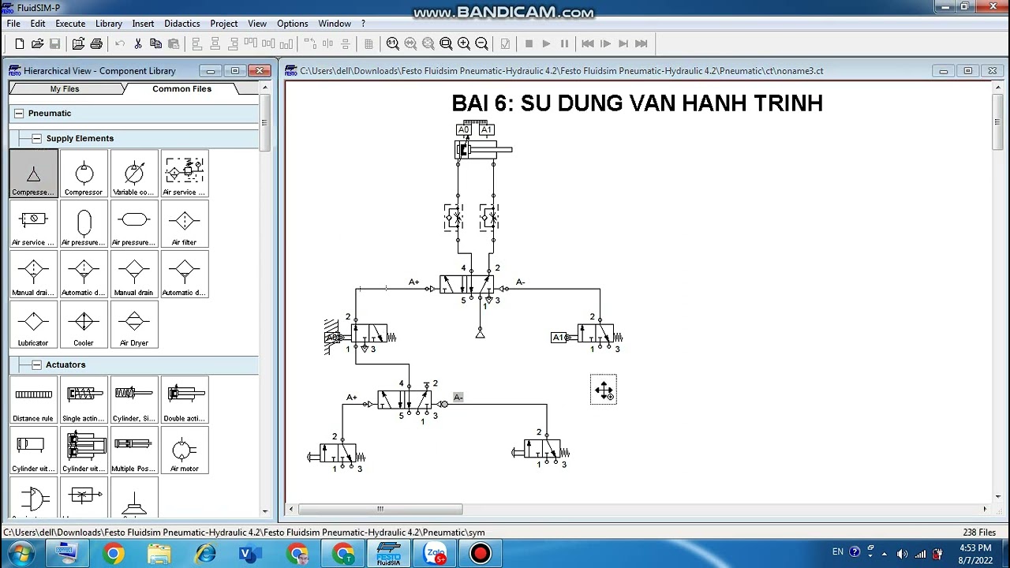Click the Print toolbar icon
The width and height of the screenshot is (1010, 568).
tap(96, 43)
